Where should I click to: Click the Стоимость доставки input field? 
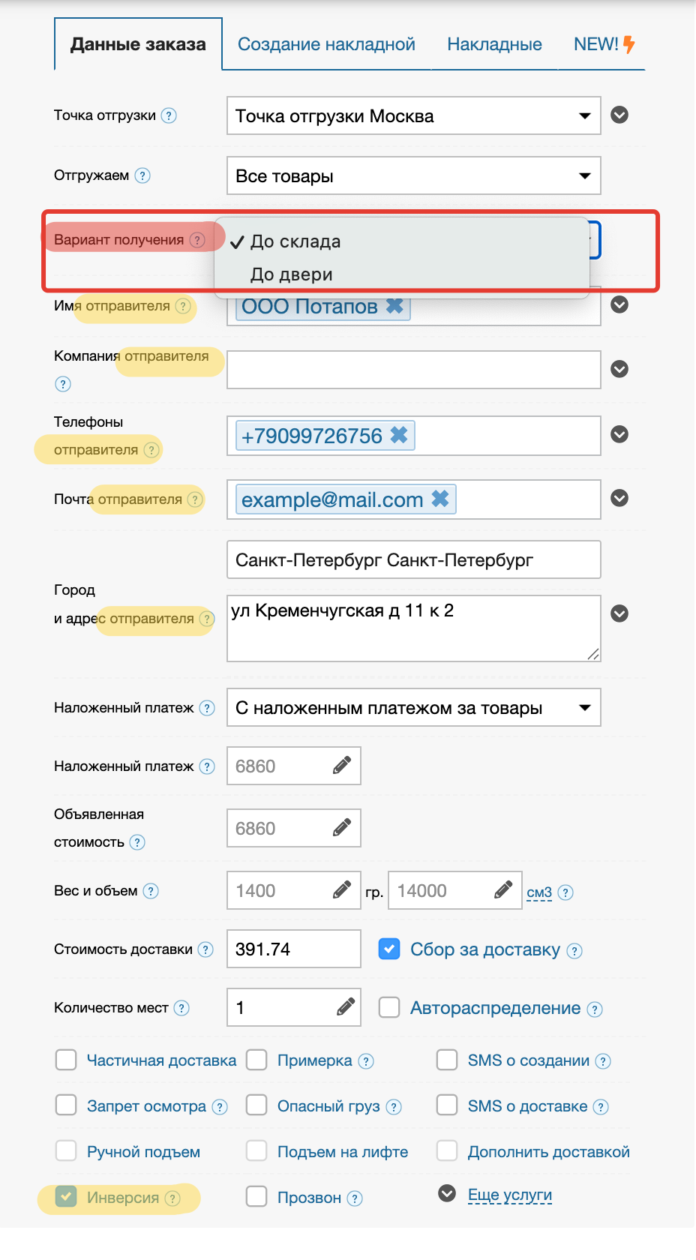[293, 949]
